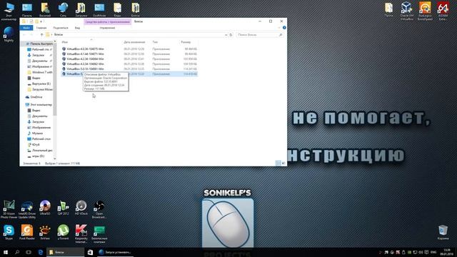The image size is (457, 257).
Task: Click the Windows Start button
Action: 6,252
